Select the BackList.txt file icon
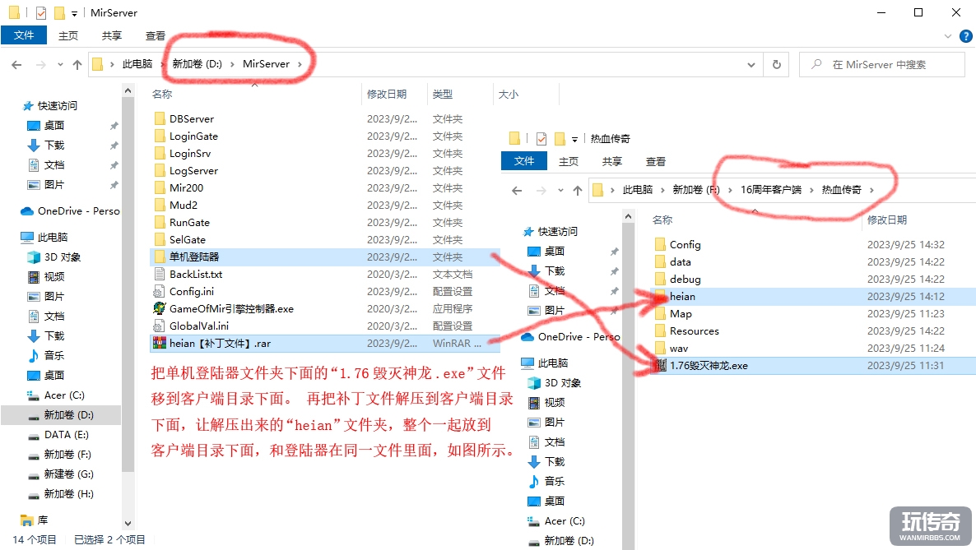976x550 pixels. (160, 275)
